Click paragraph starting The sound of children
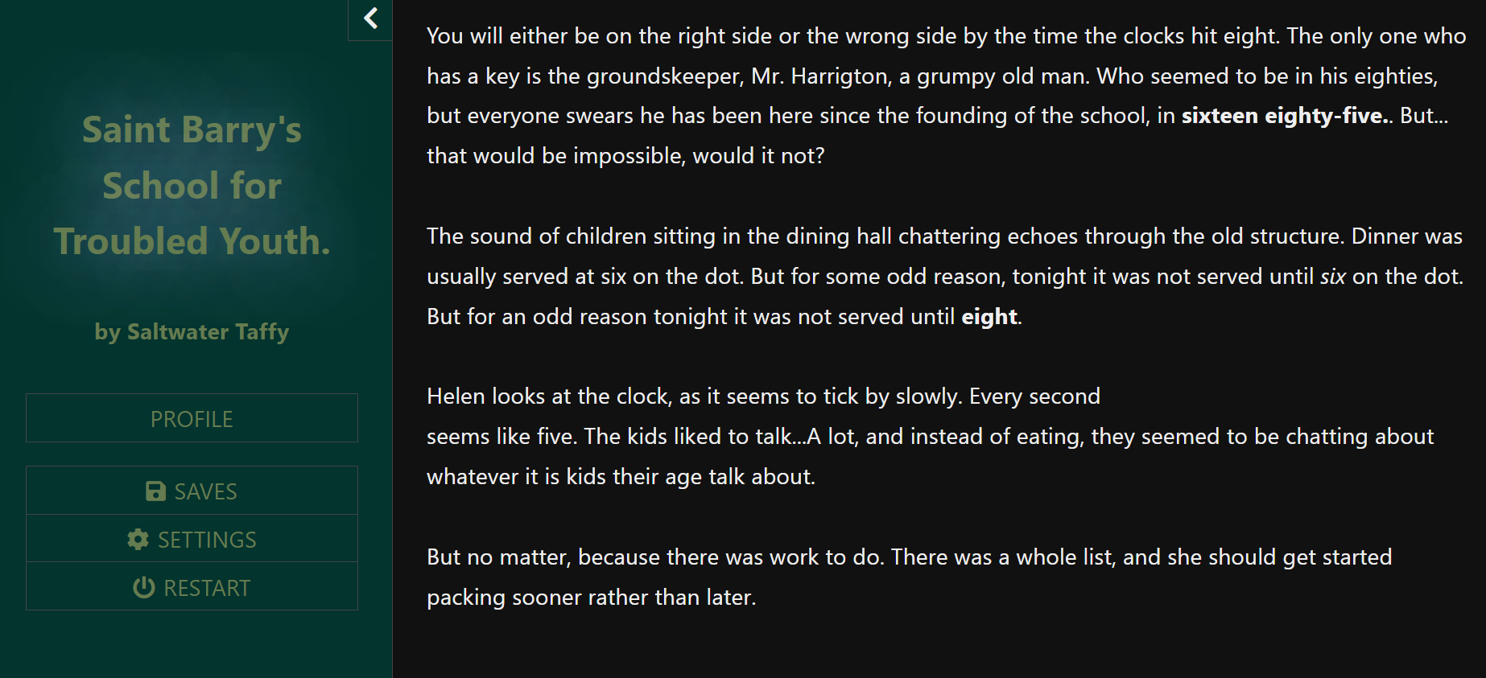 944,277
